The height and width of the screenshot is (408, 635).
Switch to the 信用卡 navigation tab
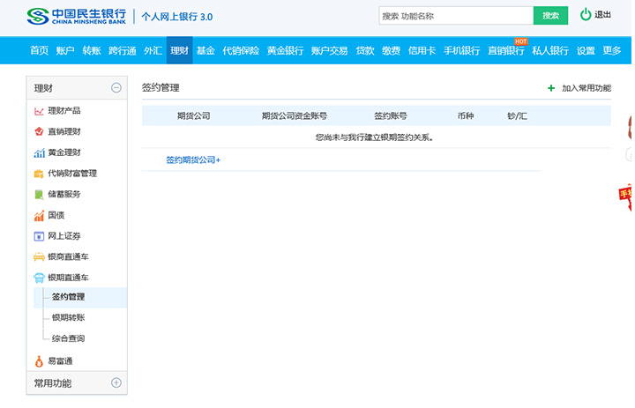point(422,51)
